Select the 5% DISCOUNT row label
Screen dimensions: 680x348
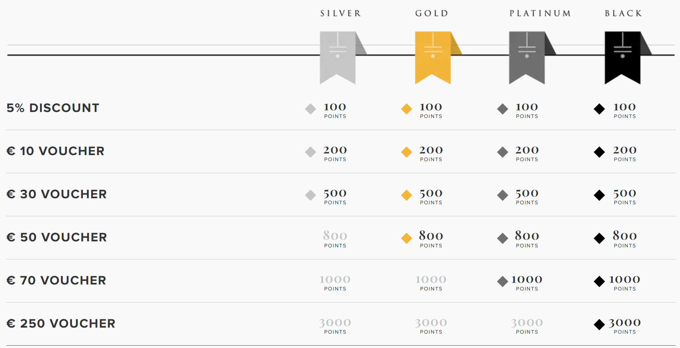click(53, 108)
